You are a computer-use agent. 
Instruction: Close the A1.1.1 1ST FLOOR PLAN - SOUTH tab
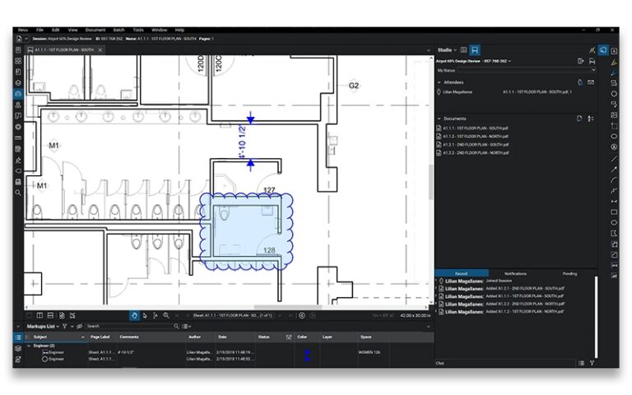100,50
